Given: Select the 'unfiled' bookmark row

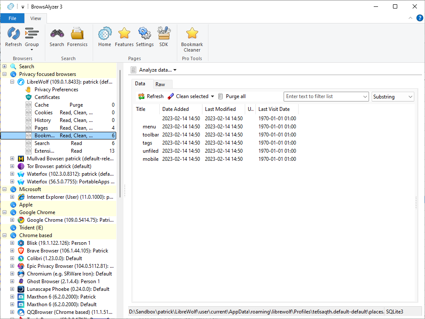Looking at the screenshot, I should [x=216, y=151].
